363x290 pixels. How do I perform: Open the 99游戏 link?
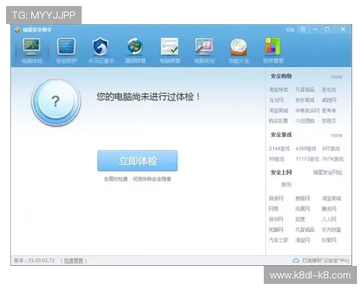click(276, 159)
